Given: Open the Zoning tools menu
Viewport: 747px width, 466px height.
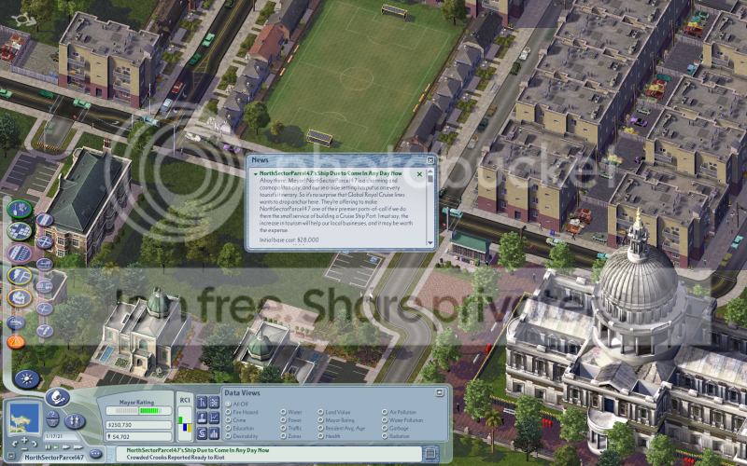Looking at the screenshot, I should [x=19, y=231].
